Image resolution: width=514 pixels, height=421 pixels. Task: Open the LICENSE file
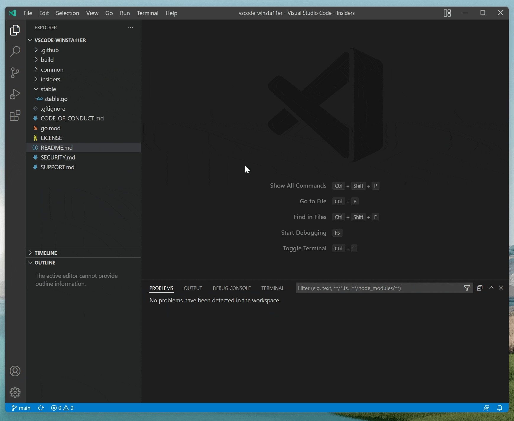[83, 138]
